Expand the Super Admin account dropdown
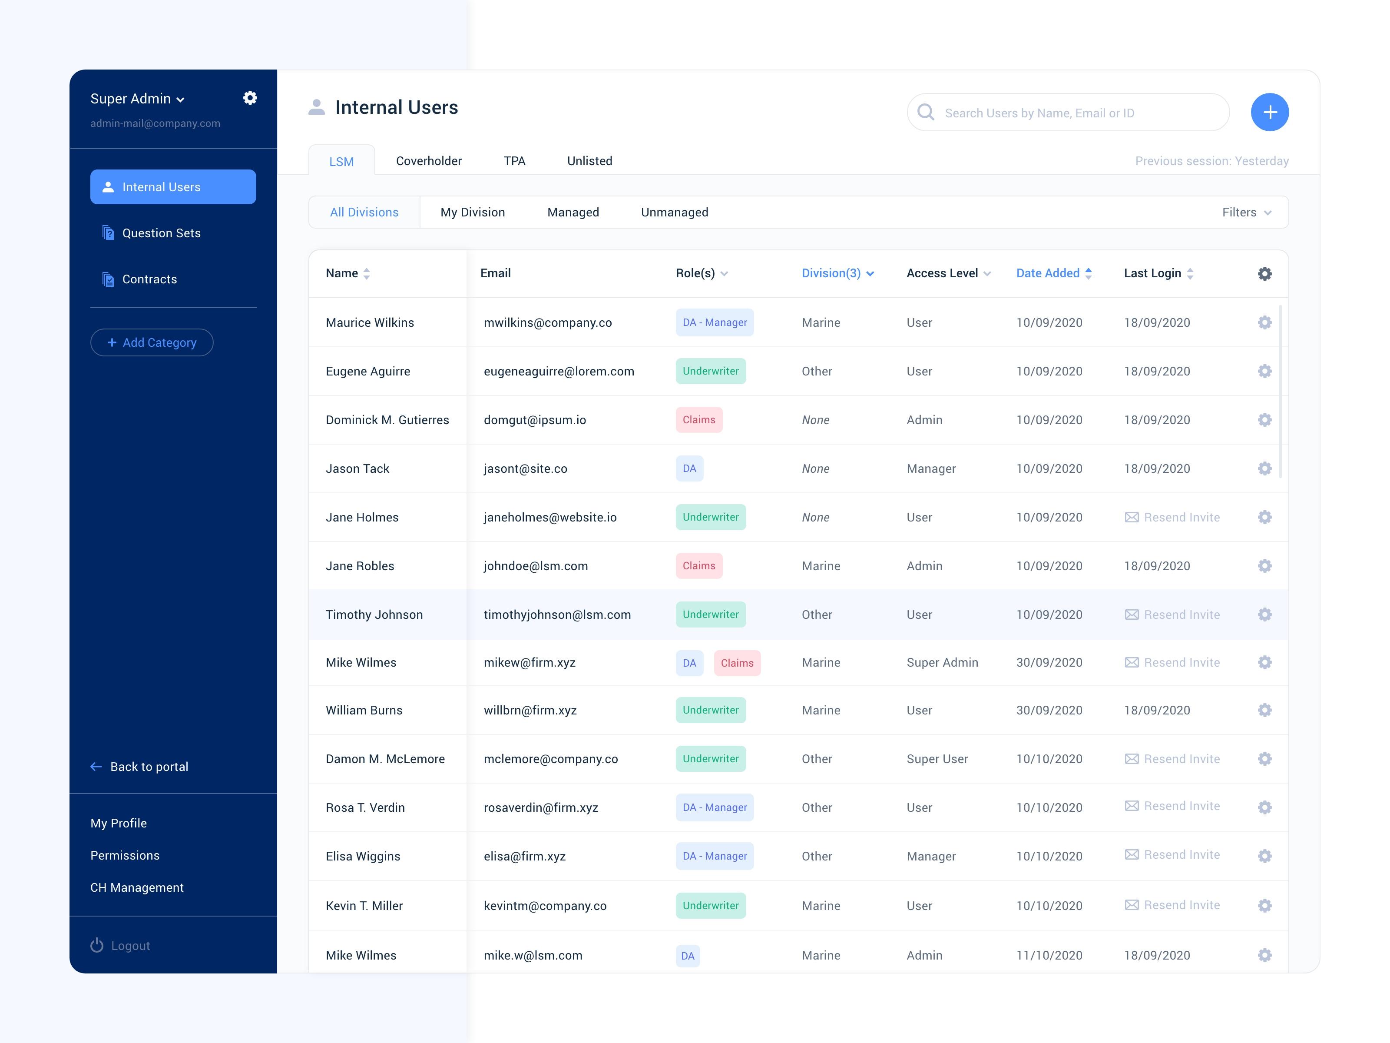This screenshot has width=1390, height=1043. 180,100
